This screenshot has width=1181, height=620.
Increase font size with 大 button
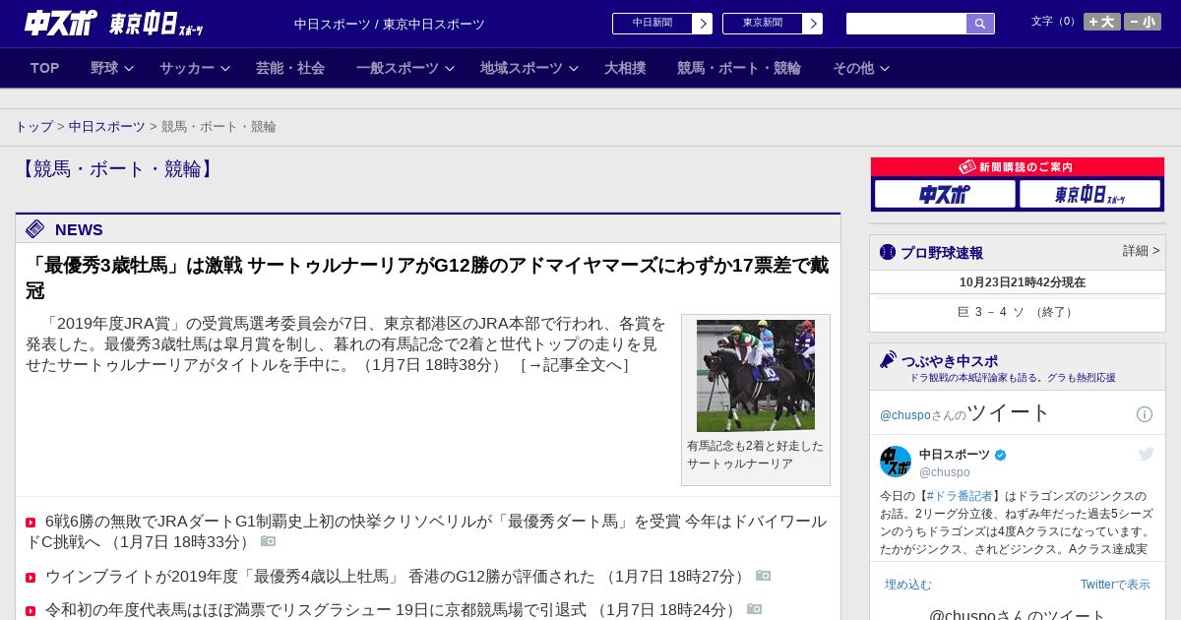[1102, 22]
